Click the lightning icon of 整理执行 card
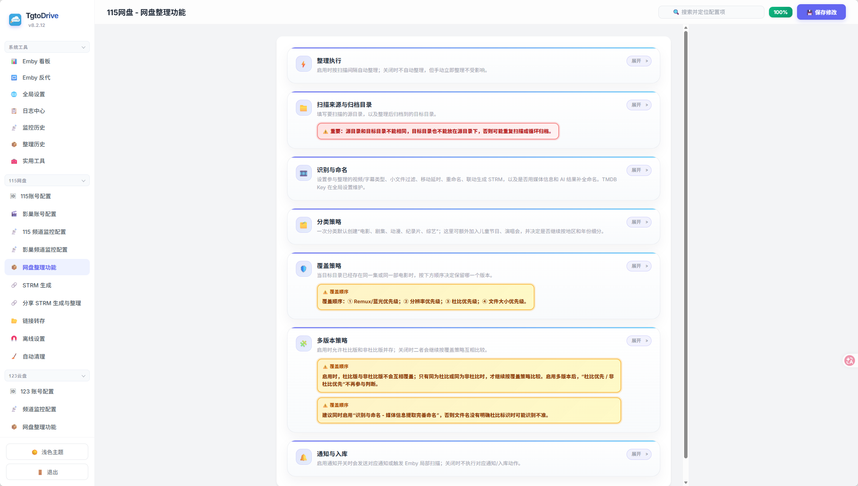The image size is (858, 486). tap(303, 64)
